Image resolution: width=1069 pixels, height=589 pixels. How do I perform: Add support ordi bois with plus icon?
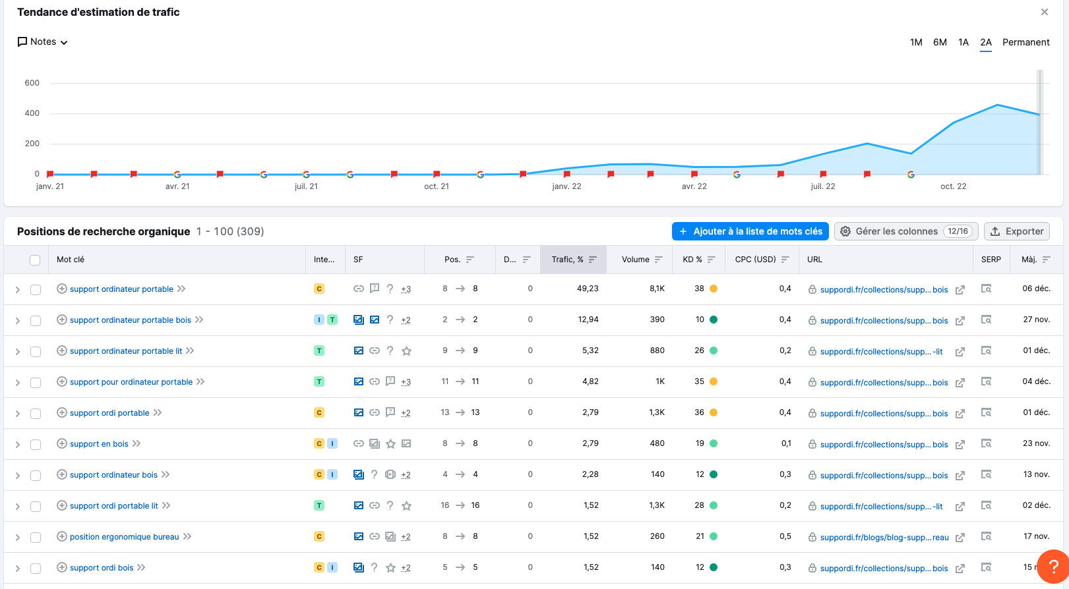pyautogui.click(x=62, y=567)
